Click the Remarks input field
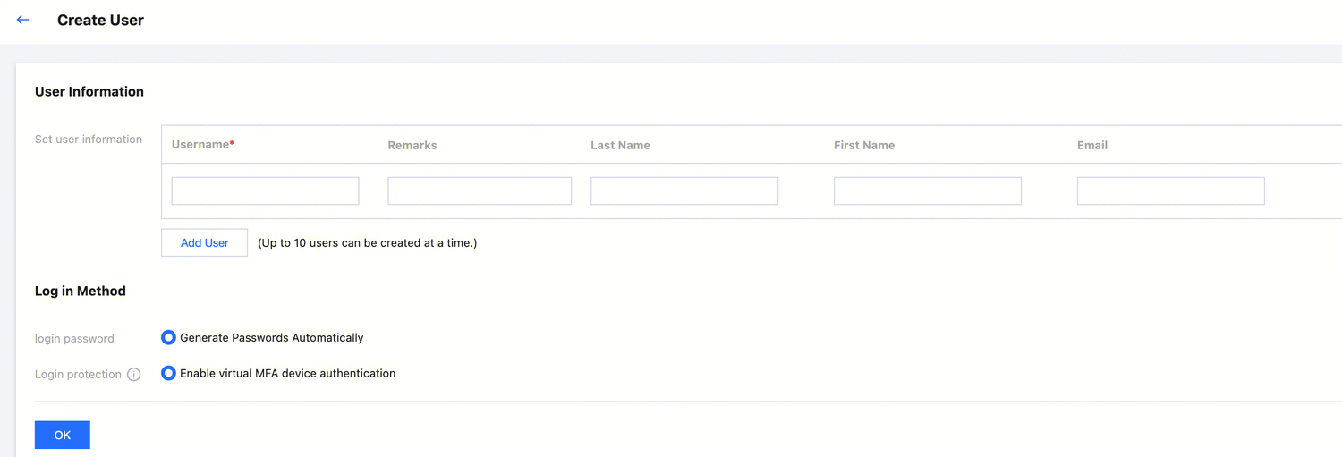Screen dimensions: 1342x457 [x=480, y=190]
